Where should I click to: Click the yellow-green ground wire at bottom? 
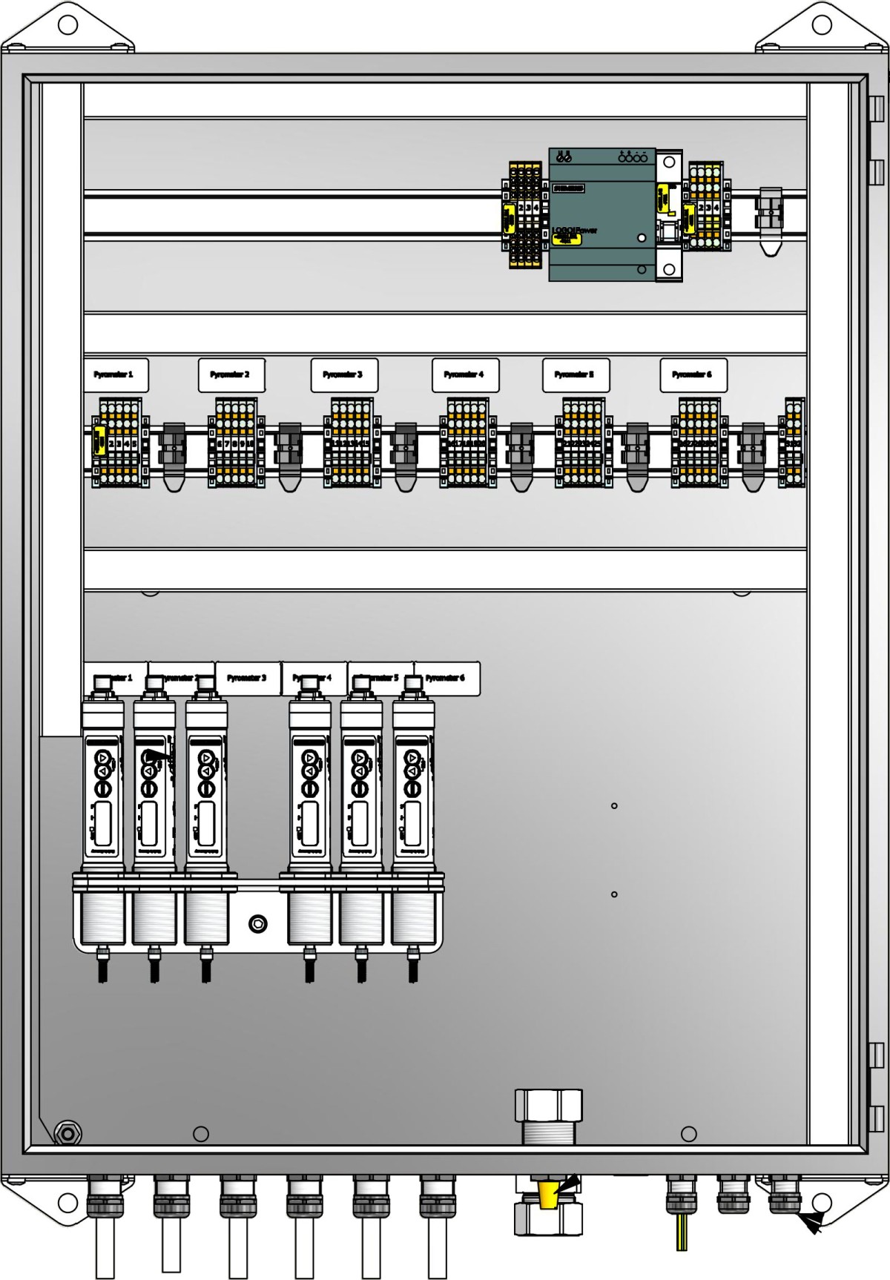682,1231
